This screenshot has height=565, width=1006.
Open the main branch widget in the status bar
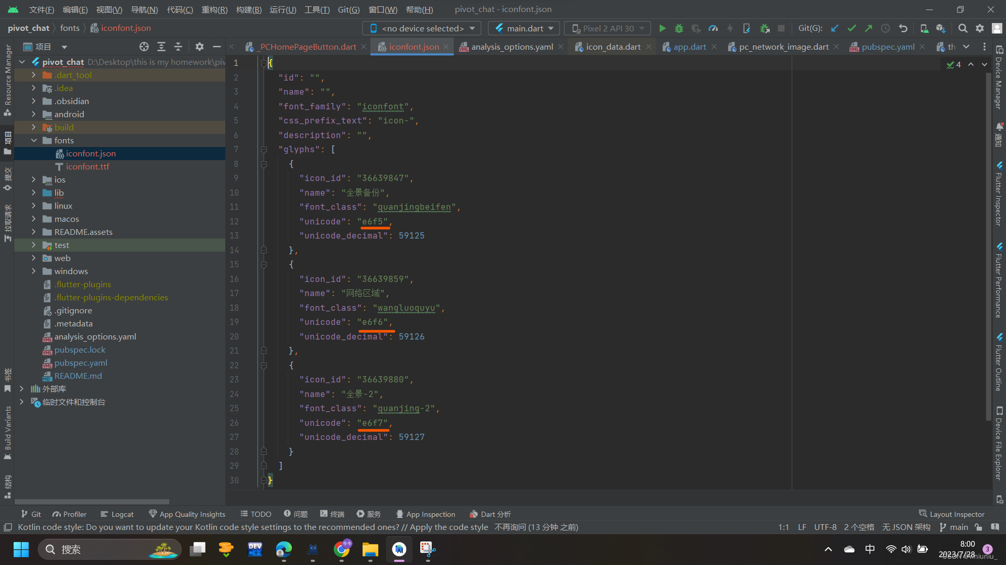[x=958, y=527]
